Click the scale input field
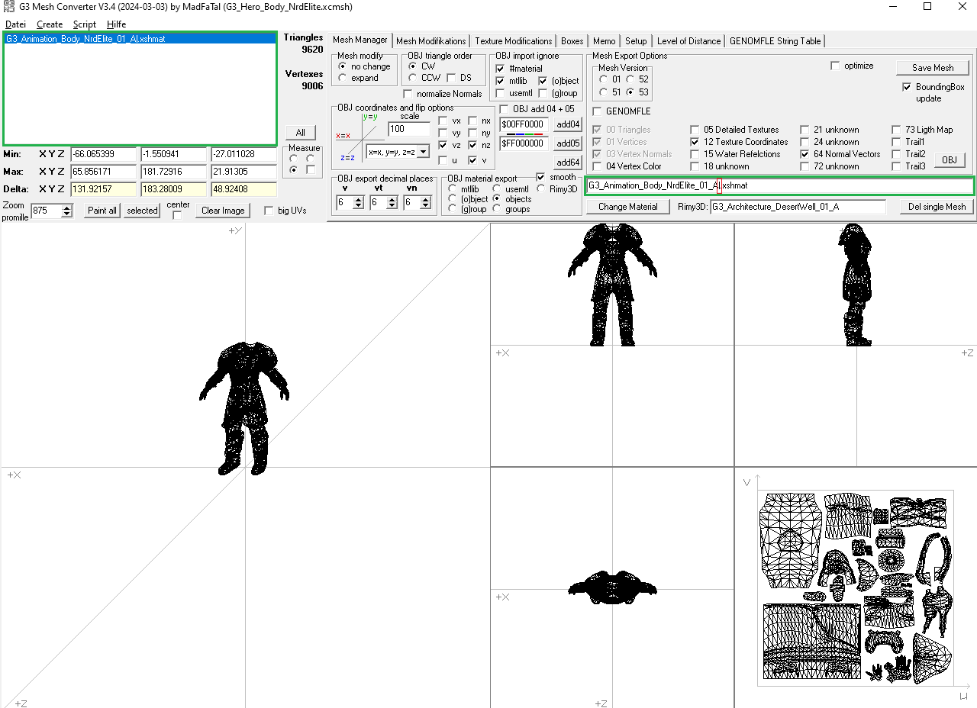This screenshot has height=708, width=977. tap(408, 129)
